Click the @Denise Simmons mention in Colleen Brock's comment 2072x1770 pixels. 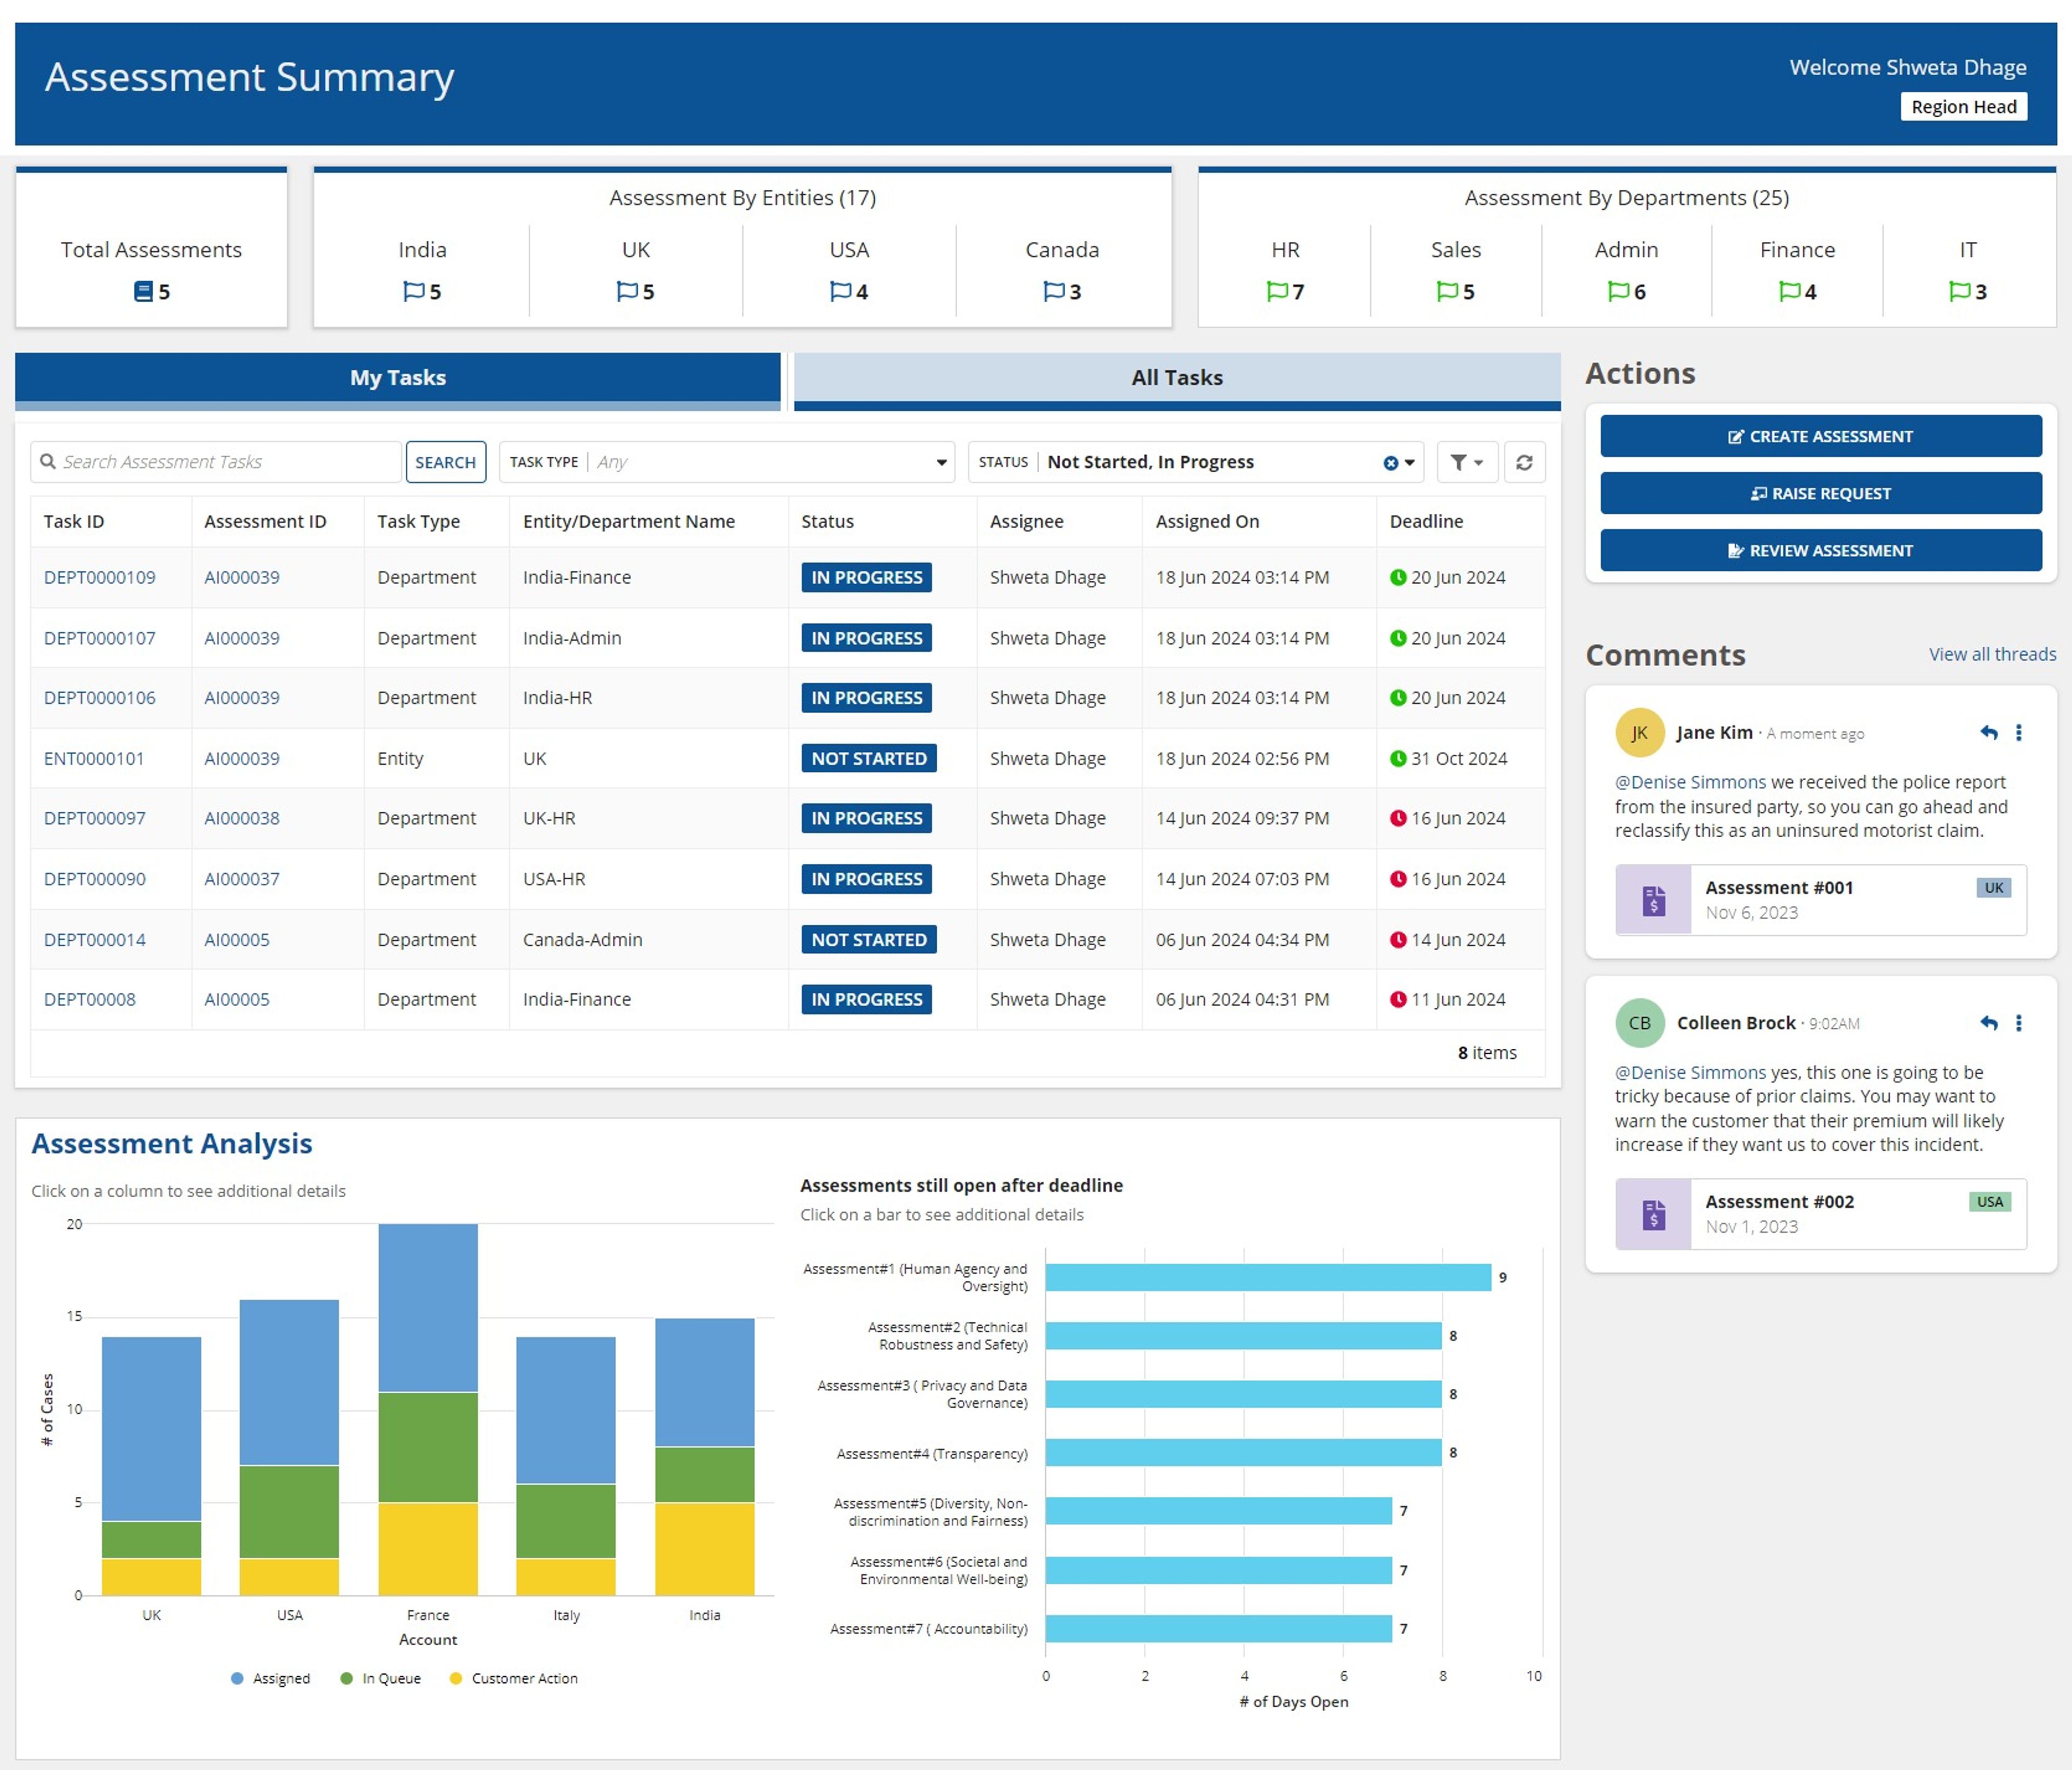1691,1073
